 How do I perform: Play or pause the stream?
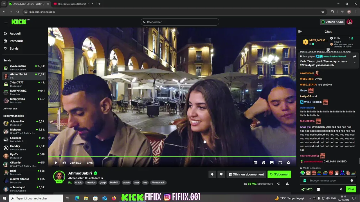coord(56,163)
